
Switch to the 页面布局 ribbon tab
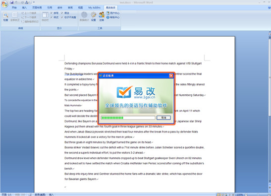37,7
